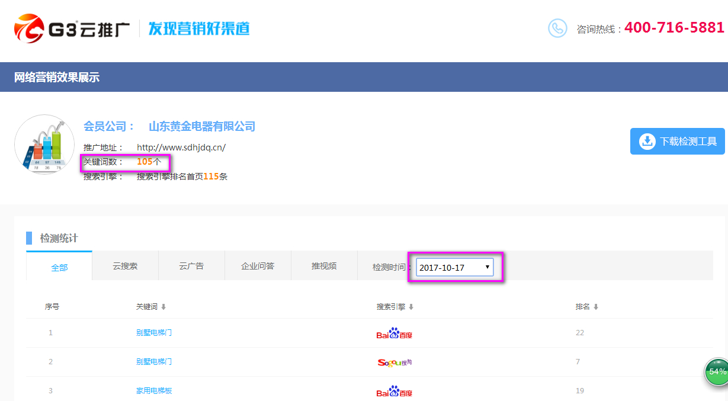Click the phone hotline icon
728x401 pixels.
(x=557, y=28)
